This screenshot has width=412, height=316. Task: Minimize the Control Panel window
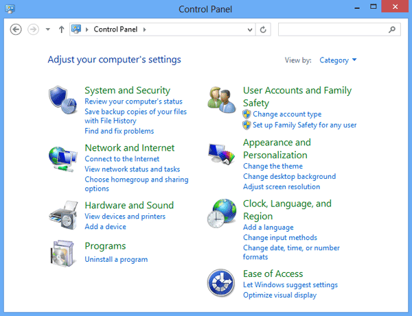tap(357, 8)
